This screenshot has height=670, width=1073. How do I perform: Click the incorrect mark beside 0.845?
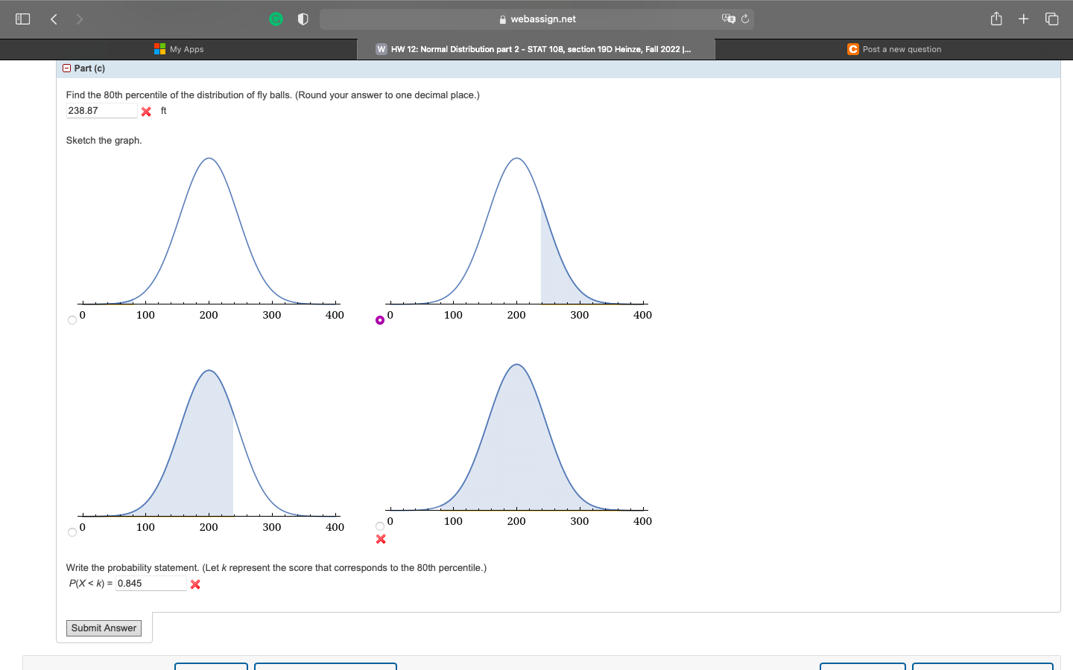pos(195,584)
